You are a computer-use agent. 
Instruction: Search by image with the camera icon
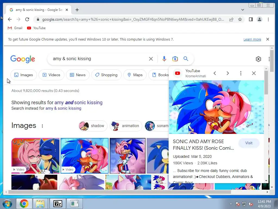click(x=175, y=59)
